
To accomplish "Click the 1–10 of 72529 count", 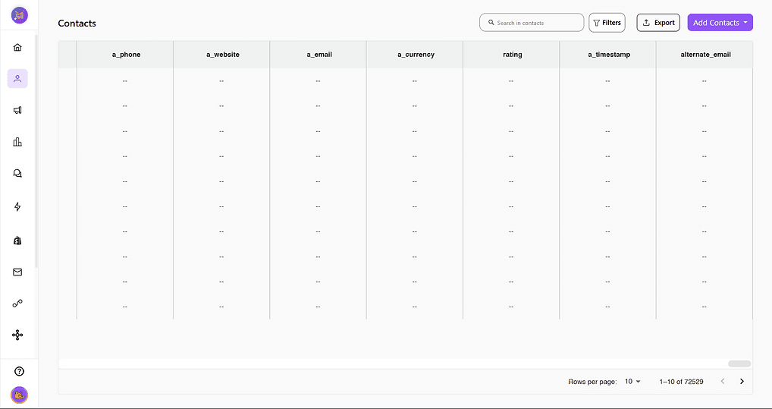I will pos(682,382).
